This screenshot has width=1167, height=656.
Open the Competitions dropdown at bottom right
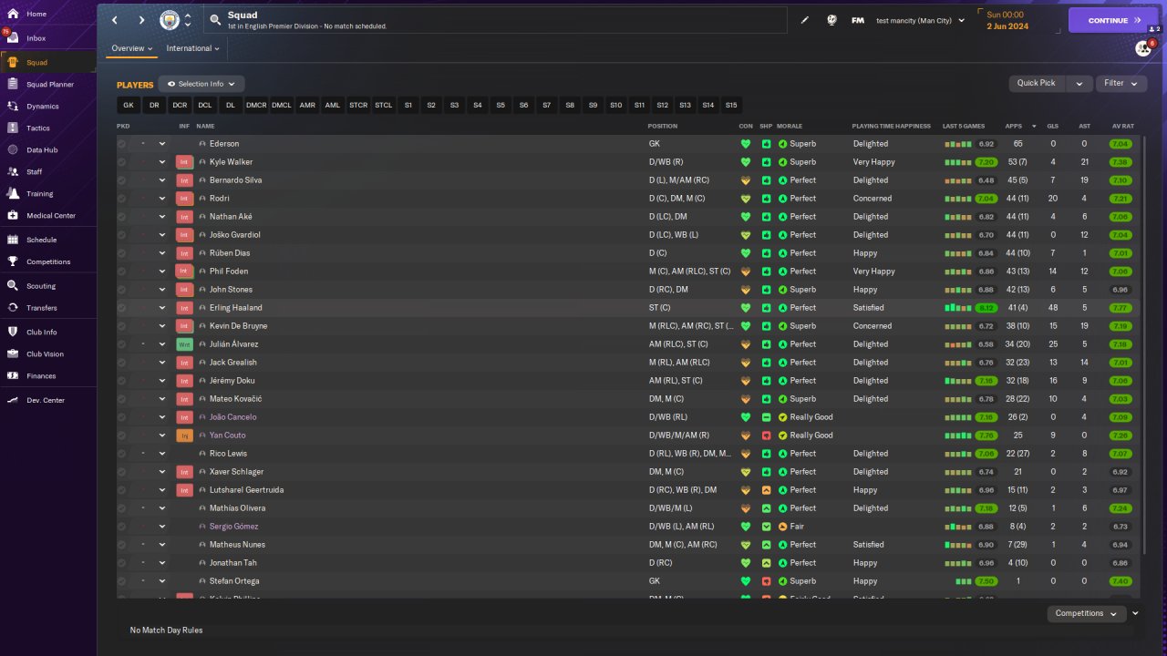point(1086,613)
